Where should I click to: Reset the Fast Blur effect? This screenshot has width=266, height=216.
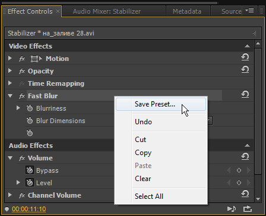click(245, 95)
